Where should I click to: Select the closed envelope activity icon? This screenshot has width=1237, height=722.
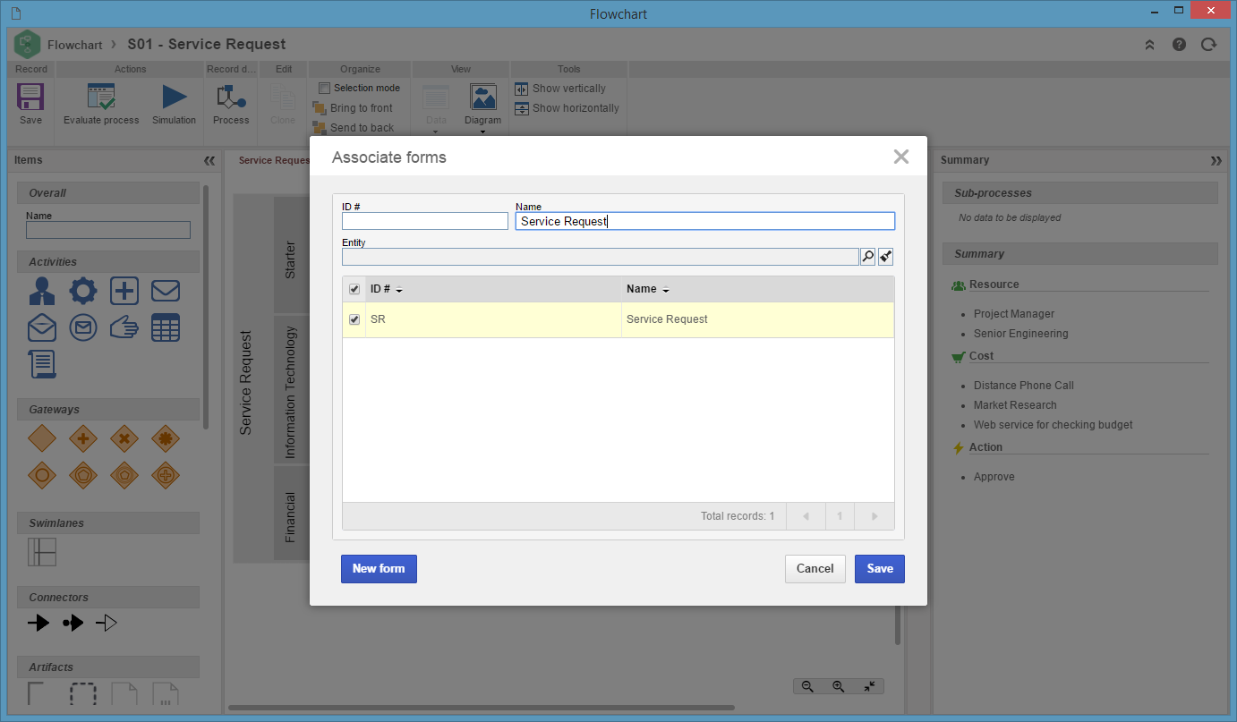166,291
